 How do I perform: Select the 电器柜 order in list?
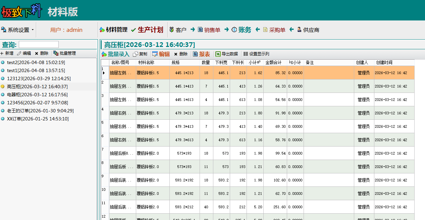37,95
